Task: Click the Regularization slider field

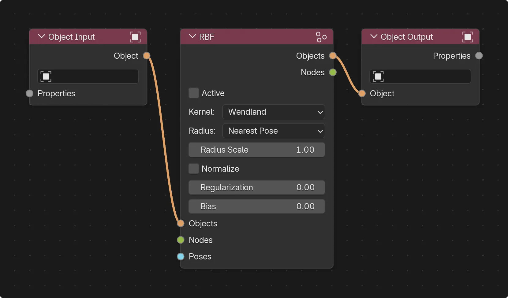Action: point(257,187)
